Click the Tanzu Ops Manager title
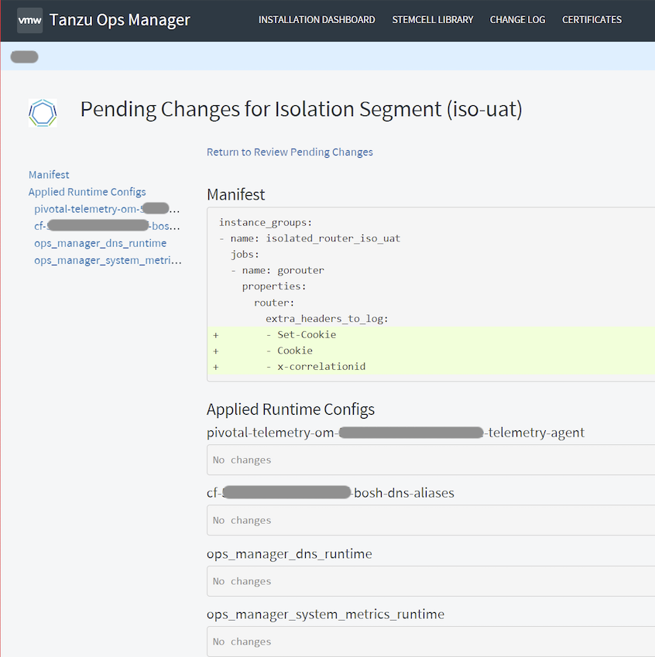Screen dimensions: 655x657 pos(120,20)
